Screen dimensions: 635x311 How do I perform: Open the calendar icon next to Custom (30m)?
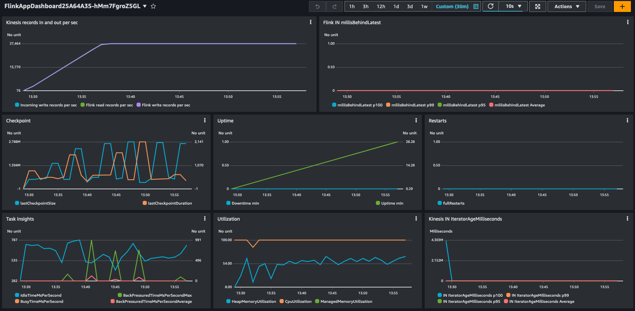[476, 6]
